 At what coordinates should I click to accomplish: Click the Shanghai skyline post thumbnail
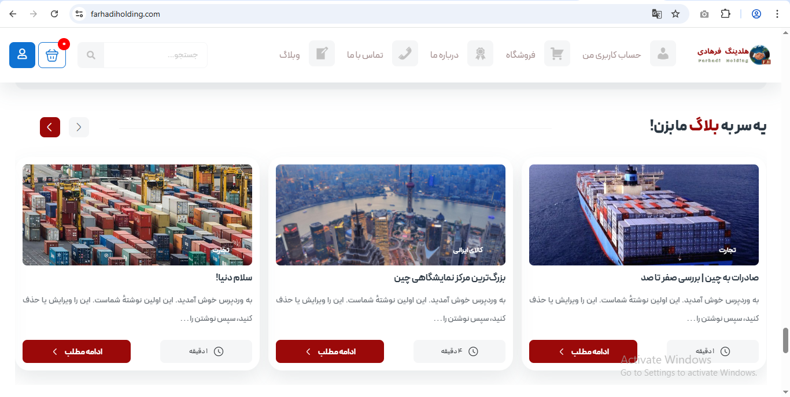pos(390,215)
